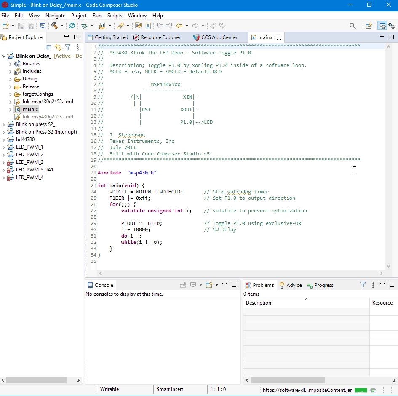Image resolution: width=398 pixels, height=396 pixels.
Task: Select the hd44780_ project
Action: coord(26,139)
